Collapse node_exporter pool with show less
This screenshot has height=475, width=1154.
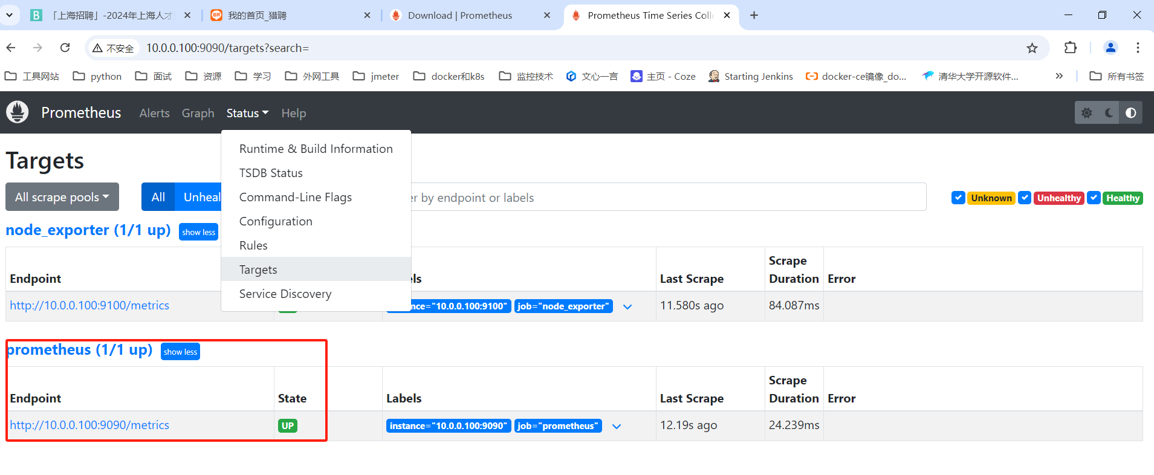click(x=198, y=232)
